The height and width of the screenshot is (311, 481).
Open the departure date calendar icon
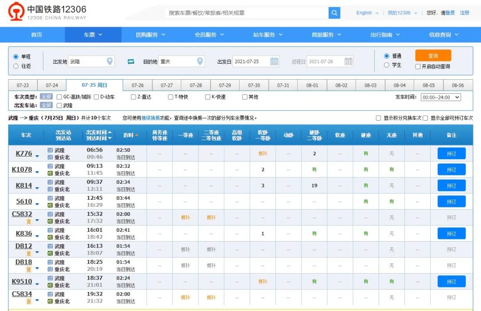(274, 61)
